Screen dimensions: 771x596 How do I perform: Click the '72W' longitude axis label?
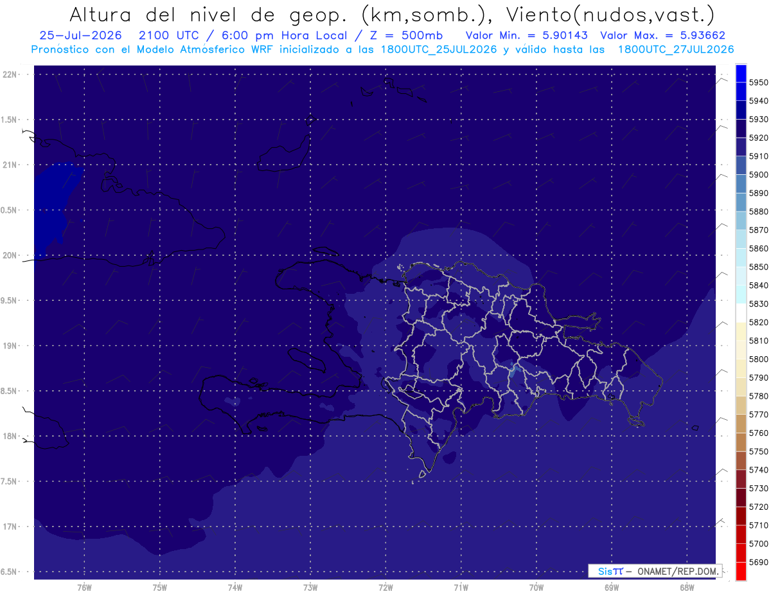pyautogui.click(x=385, y=588)
